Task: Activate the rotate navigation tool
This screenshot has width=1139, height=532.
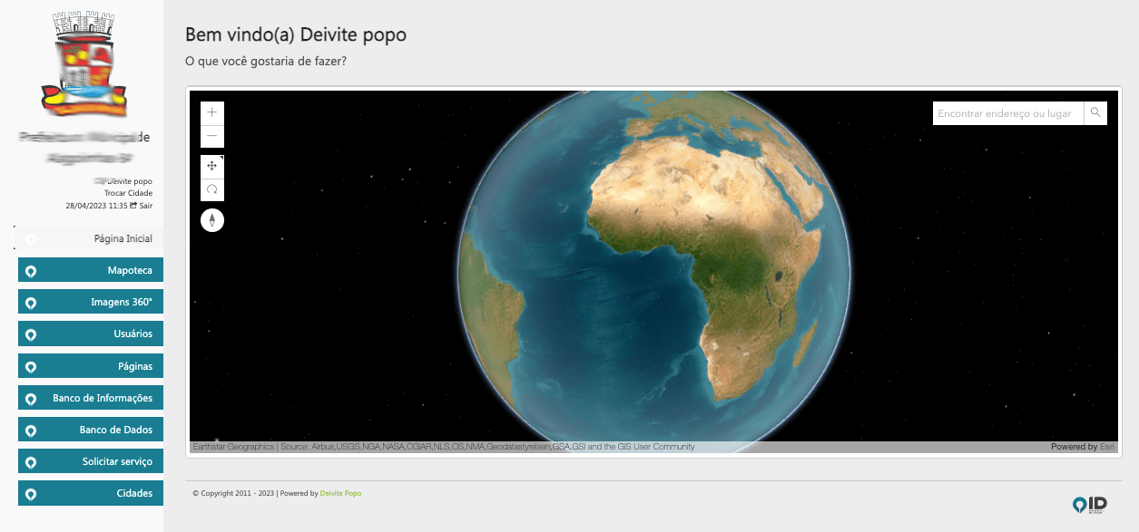Action: click(x=211, y=189)
